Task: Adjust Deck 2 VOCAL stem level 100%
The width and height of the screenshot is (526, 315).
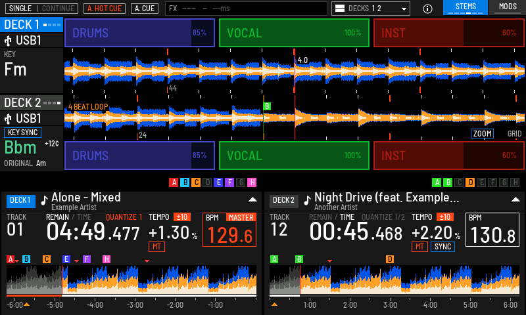Action: pos(294,156)
